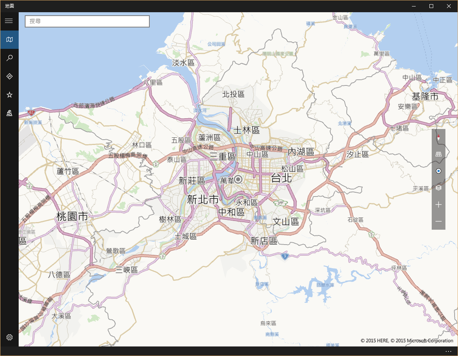This screenshot has height=356, width=458.
Task: Click the current location marker on map
Action: 238,179
